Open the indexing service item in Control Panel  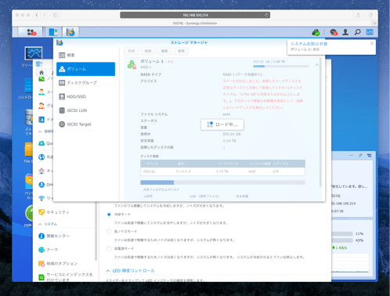pos(65,277)
